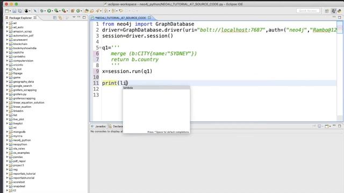
Task: Select the NEO4J_TUTORIAL_47_SOURCE_CODE editor tab
Action: [120, 18]
